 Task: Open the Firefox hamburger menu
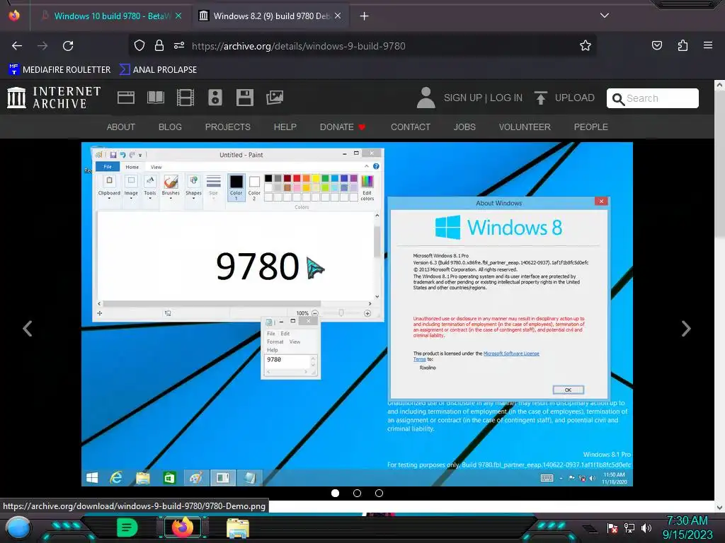click(x=708, y=45)
